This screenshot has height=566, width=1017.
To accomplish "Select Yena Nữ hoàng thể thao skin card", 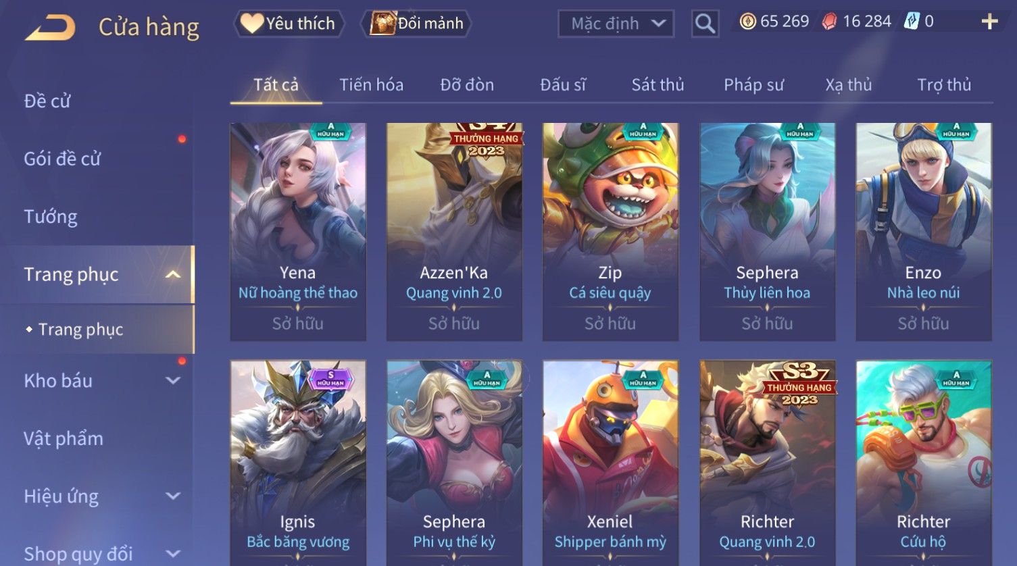I will point(298,232).
